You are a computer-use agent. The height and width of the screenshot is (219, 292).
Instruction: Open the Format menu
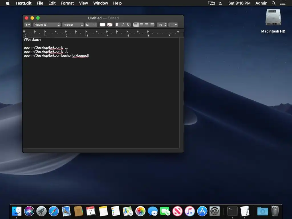pyautogui.click(x=67, y=3)
